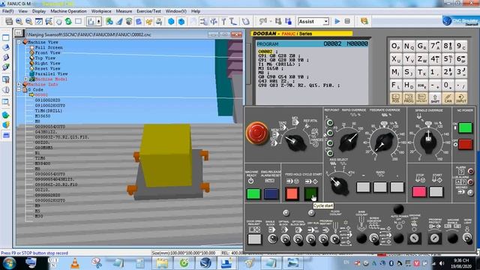This screenshot has height=270, width=480.
Task: Click the collapse panel arrows button at tree top
Action: click(18, 33)
